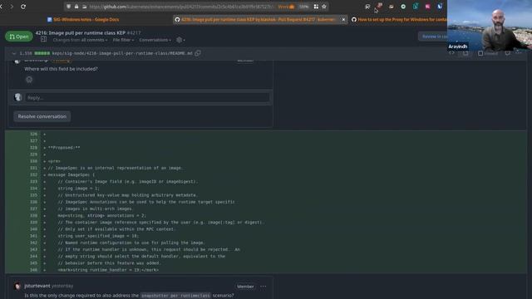The image size is (532, 299).
Task: Open the extensions grid icon in address bar
Action: point(316,7)
